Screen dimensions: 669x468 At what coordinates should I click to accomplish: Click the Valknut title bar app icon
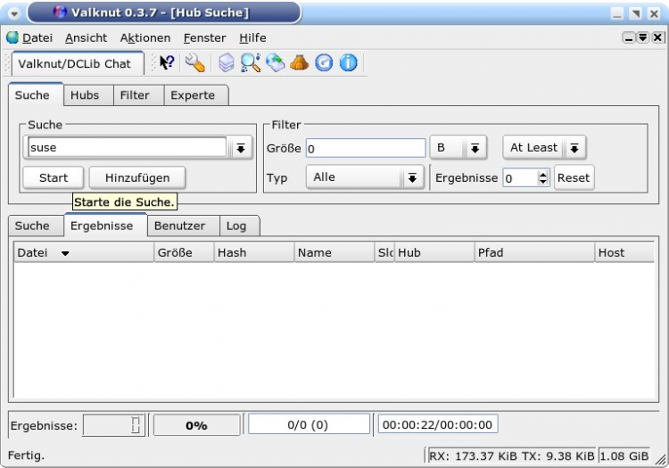point(60,12)
